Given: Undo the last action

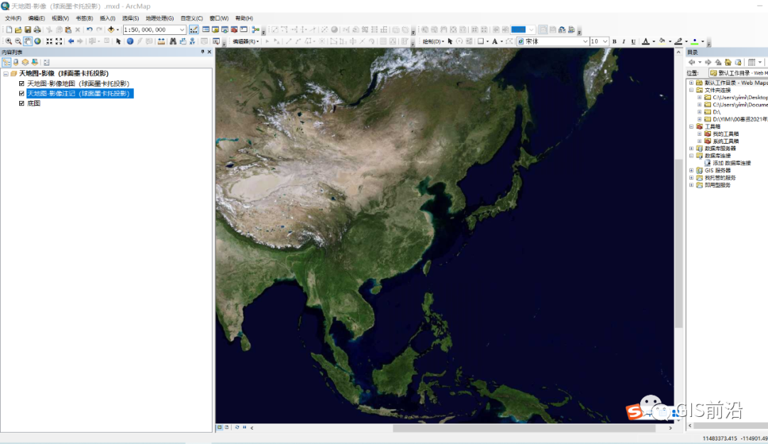Looking at the screenshot, I should click(90, 30).
